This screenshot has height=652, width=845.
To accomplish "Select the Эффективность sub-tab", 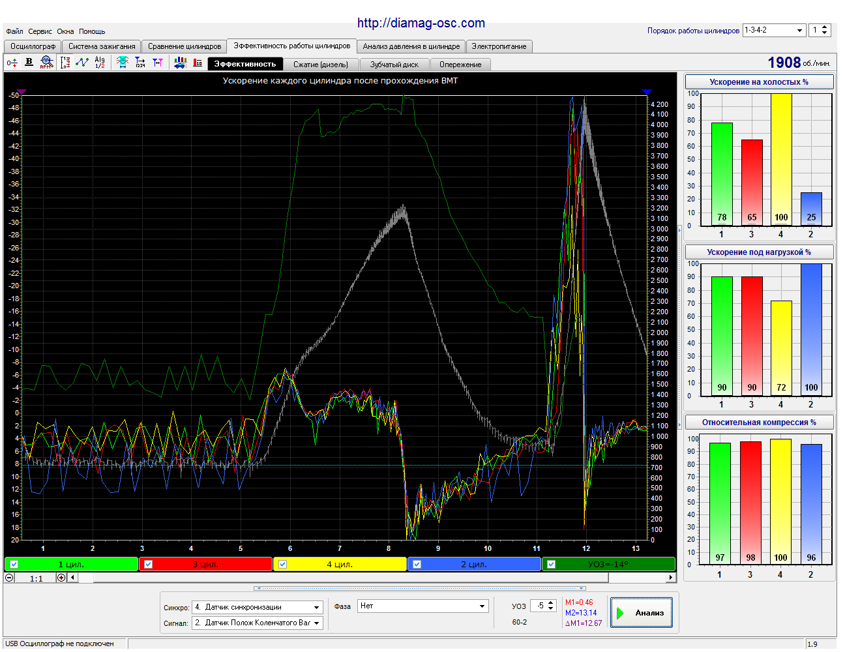I will (x=245, y=64).
